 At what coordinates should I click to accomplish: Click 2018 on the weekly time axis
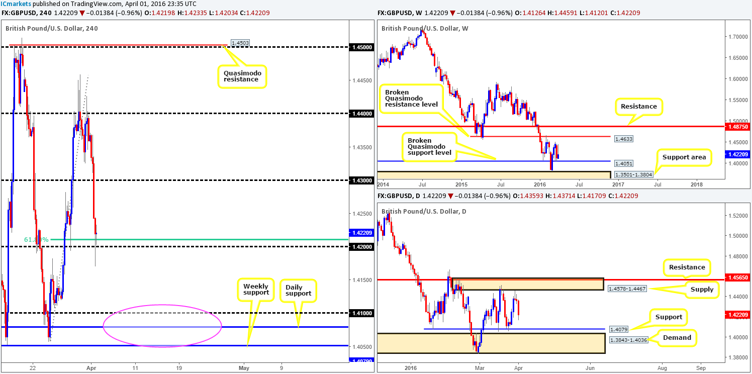697,184
